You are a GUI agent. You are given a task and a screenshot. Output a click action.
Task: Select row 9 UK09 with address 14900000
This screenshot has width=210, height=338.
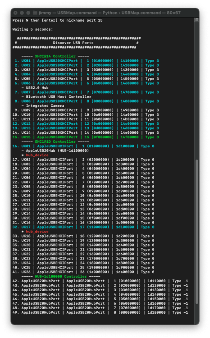pos(87,110)
